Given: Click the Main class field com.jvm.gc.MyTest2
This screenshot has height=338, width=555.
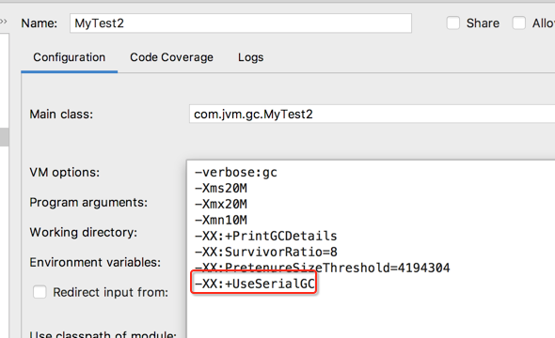Looking at the screenshot, I should pos(372,115).
